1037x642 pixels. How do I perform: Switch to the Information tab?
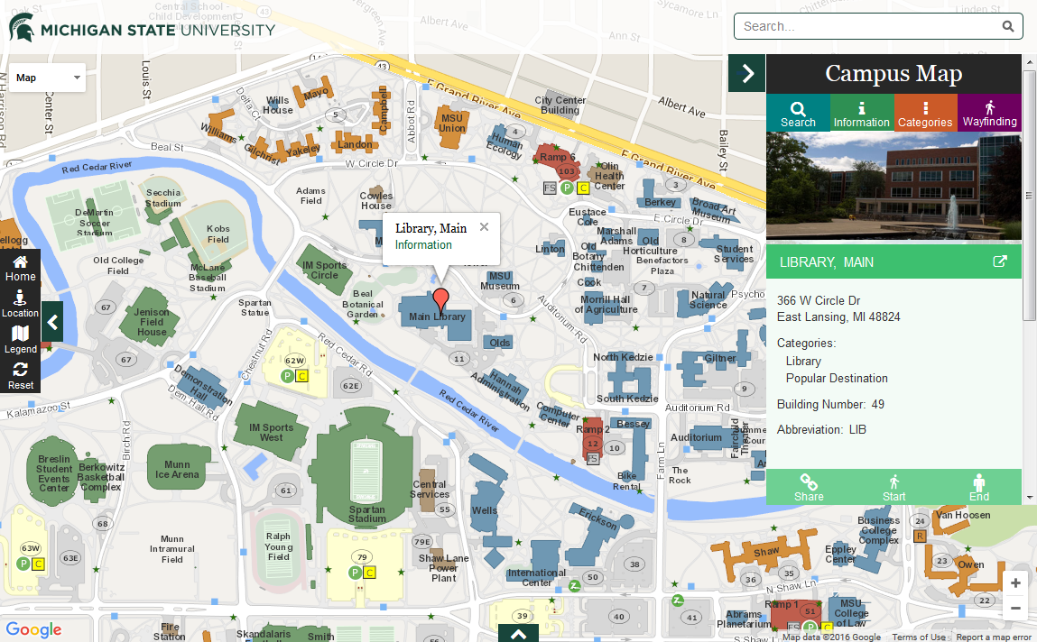point(861,113)
